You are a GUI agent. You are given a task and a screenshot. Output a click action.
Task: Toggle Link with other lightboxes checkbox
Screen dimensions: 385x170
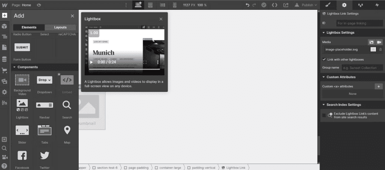[x=324, y=60]
